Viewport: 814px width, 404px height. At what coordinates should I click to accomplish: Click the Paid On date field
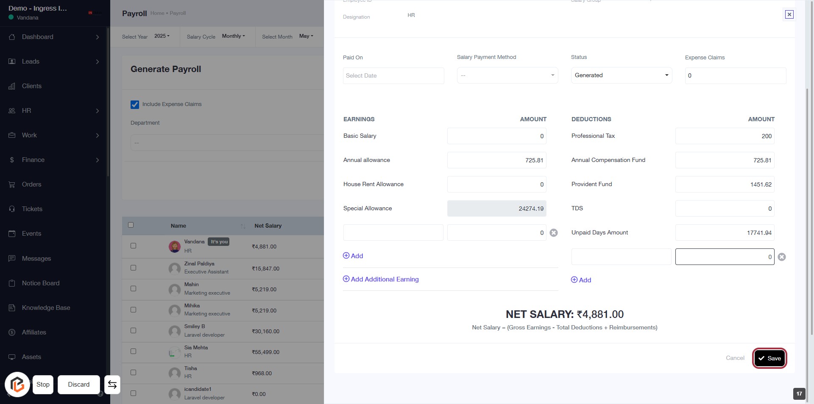393,75
